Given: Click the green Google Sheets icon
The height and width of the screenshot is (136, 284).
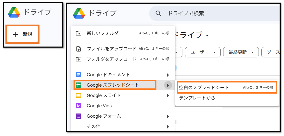Looking at the screenshot, I should tap(78, 85).
